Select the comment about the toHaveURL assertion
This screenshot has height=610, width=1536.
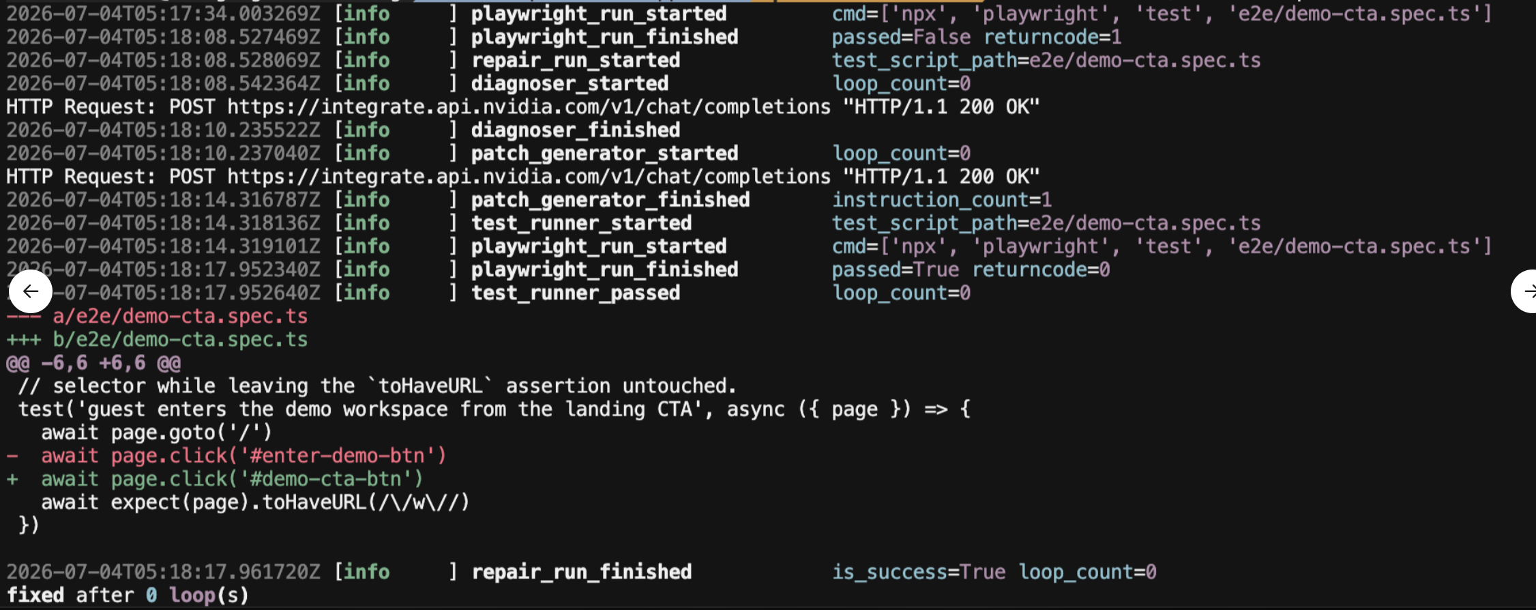coord(377,386)
